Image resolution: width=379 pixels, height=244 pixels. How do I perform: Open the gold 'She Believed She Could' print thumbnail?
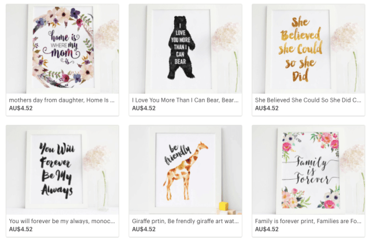(x=308, y=49)
